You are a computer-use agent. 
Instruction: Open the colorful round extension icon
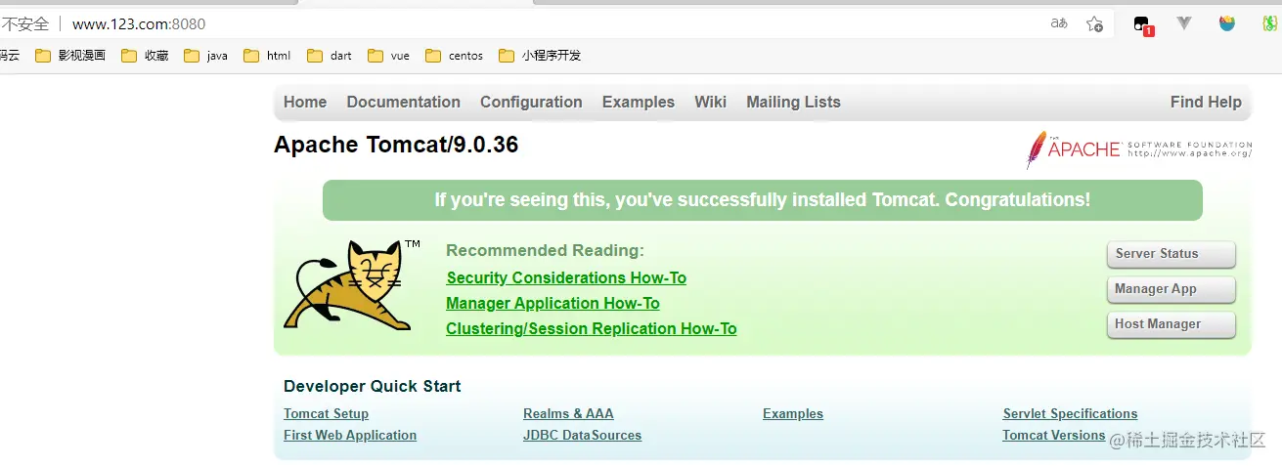coord(1227,23)
